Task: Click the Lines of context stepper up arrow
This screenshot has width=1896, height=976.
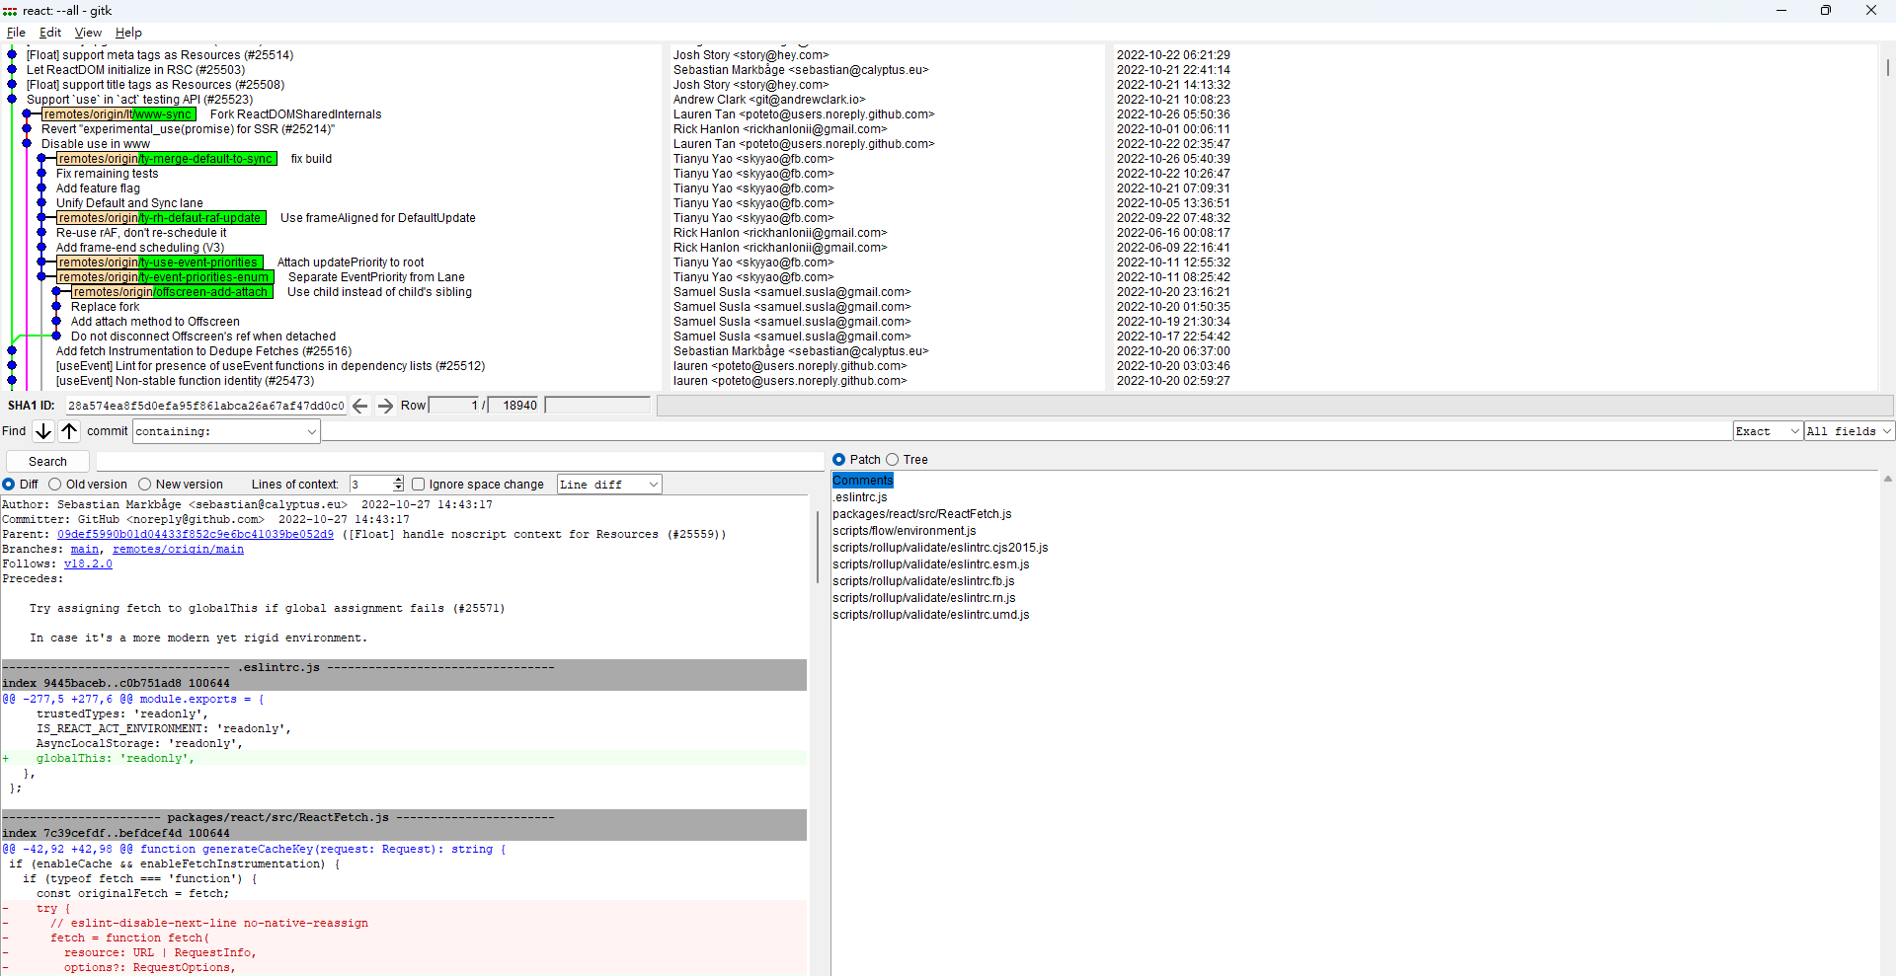Action: pos(396,480)
